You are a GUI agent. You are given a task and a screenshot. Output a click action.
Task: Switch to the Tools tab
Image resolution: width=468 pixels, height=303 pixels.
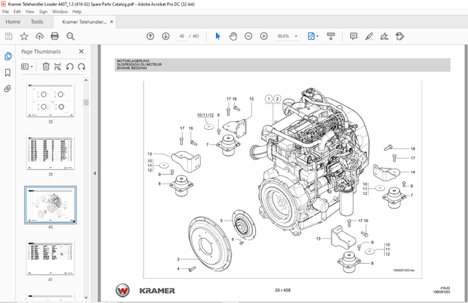pyautogui.click(x=37, y=22)
